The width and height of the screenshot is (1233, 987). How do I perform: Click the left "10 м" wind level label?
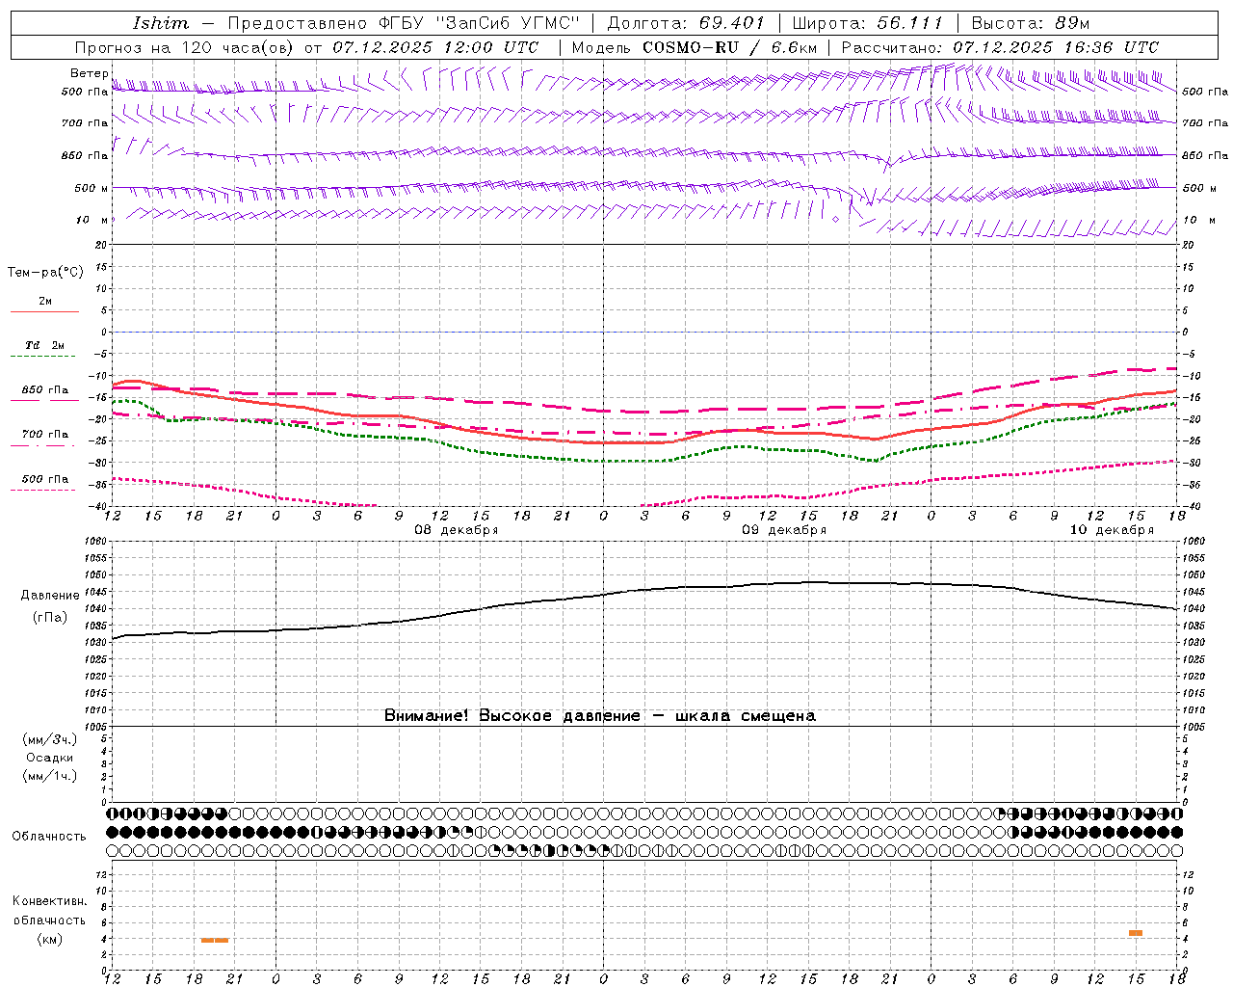click(x=92, y=220)
